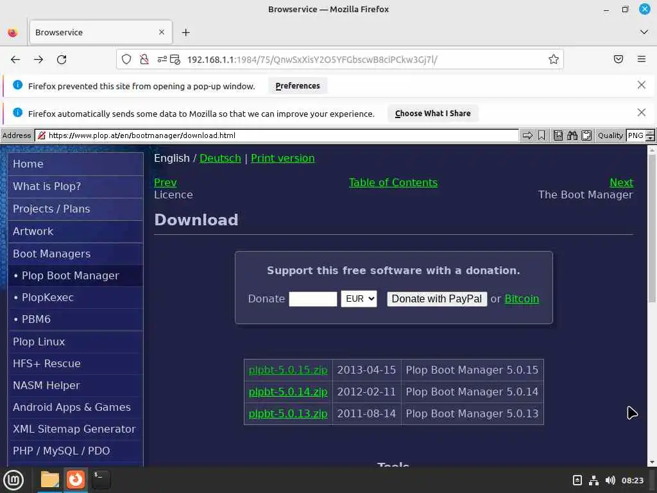Decrease the Quality stepper value
The image size is (657, 493).
coord(650,139)
